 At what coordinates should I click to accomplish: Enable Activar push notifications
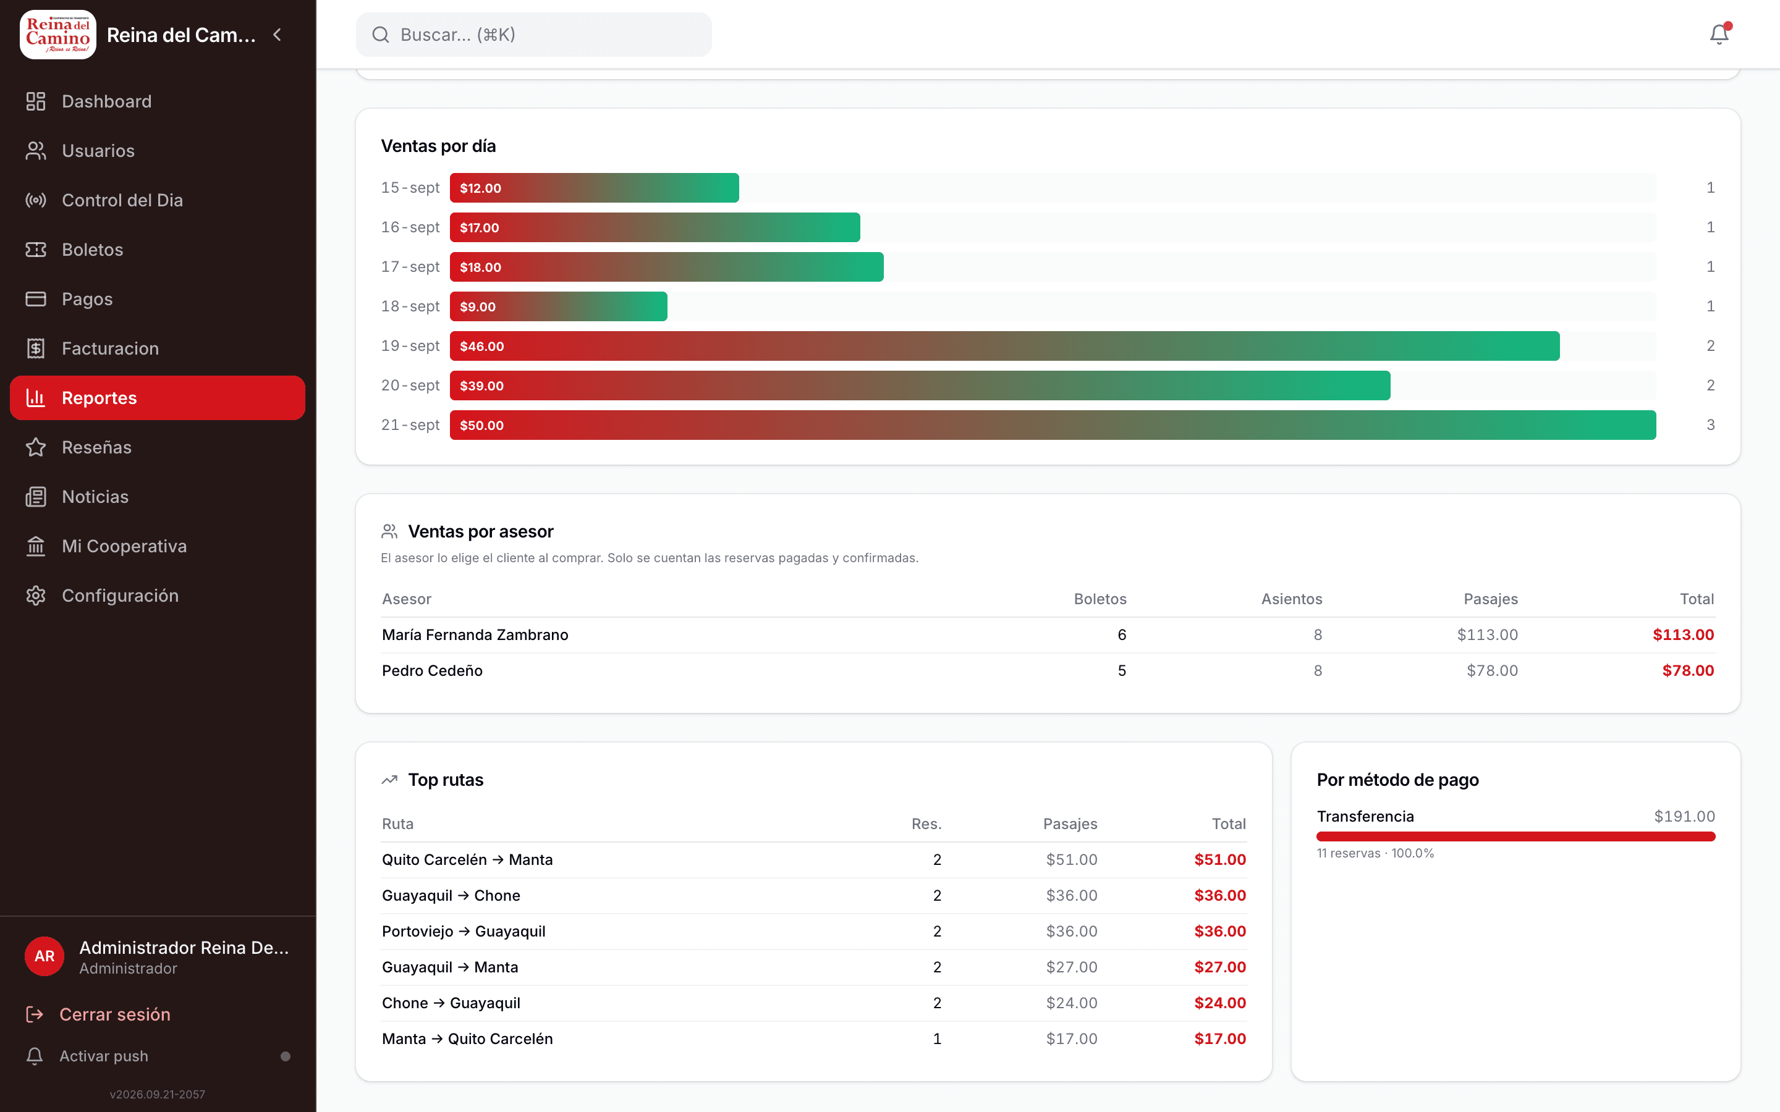tap(158, 1056)
